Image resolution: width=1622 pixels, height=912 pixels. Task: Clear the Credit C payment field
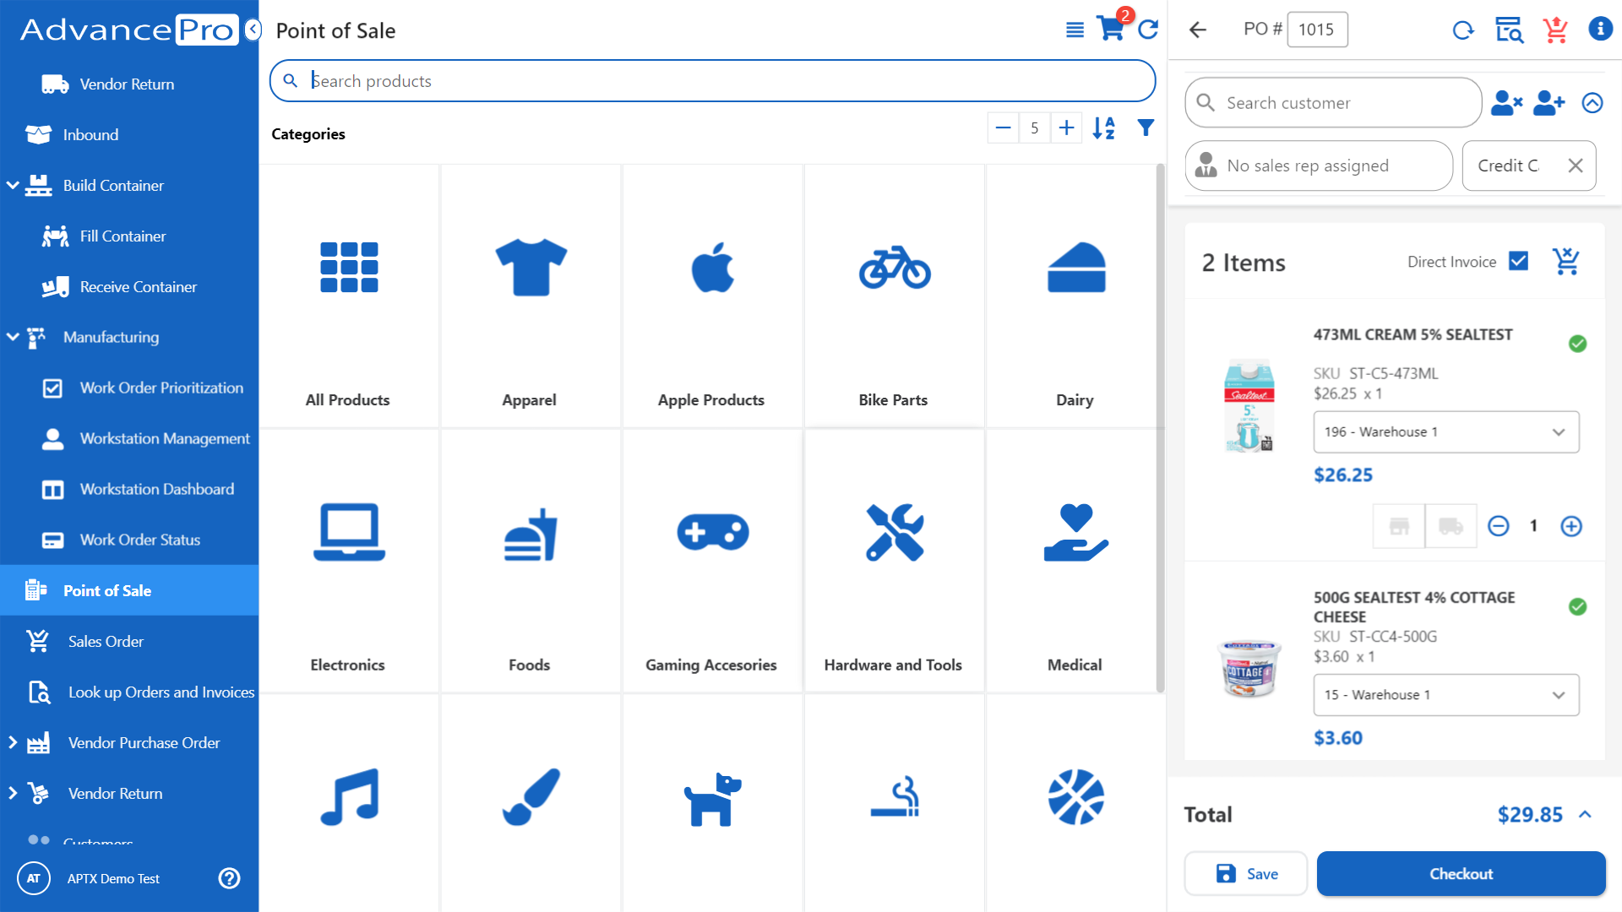click(x=1575, y=166)
